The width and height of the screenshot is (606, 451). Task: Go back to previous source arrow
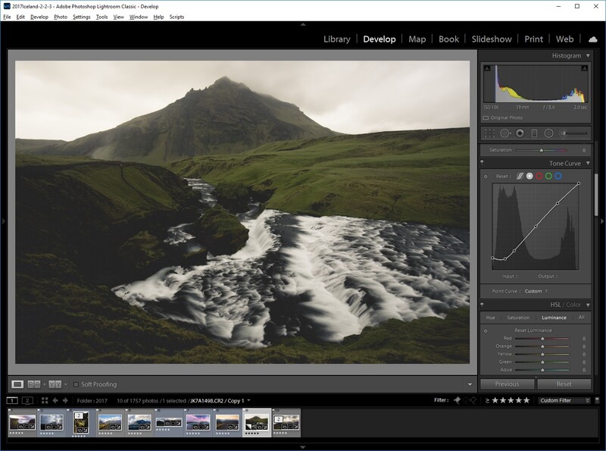(55, 401)
